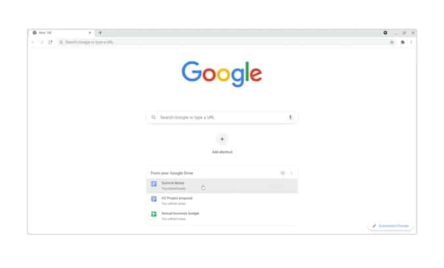Image resolution: width=444 pixels, height=268 pixels.
Task: Bookmark this page with the star icon
Action: tap(392, 43)
